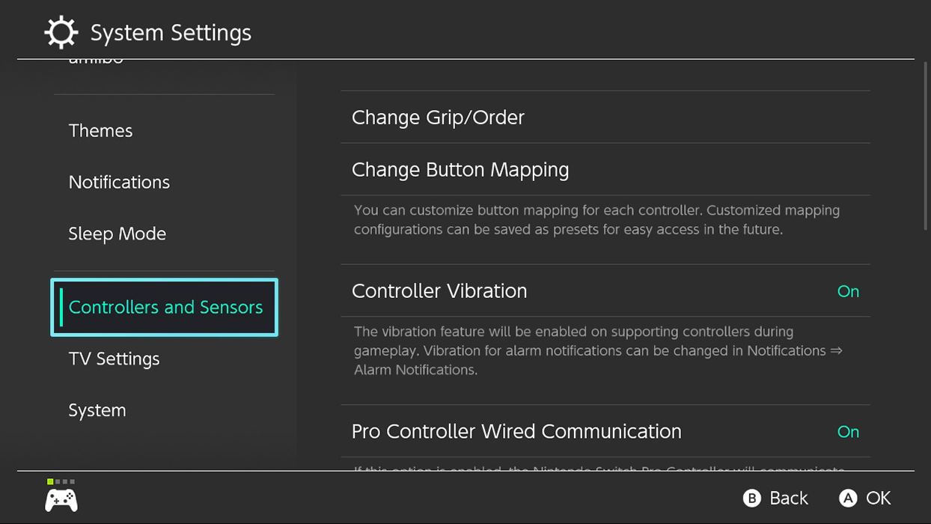Click the System Settings gear icon

pos(61,33)
